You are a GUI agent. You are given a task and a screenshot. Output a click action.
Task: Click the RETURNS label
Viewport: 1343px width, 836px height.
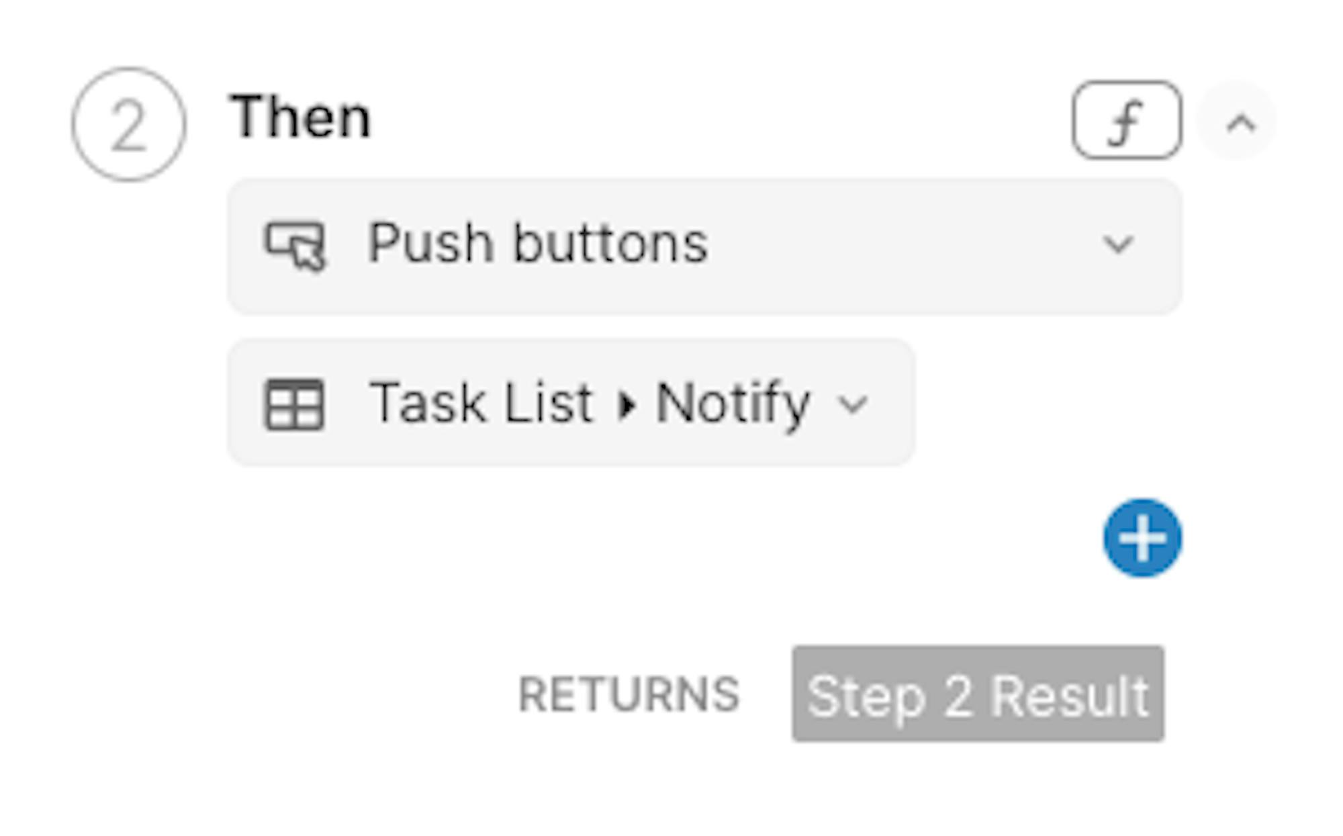pos(629,694)
